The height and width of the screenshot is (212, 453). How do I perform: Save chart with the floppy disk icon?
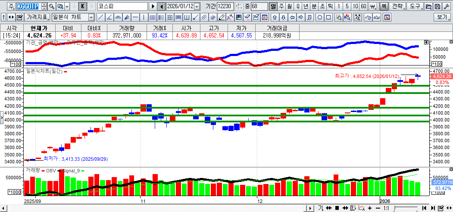[437, 6]
